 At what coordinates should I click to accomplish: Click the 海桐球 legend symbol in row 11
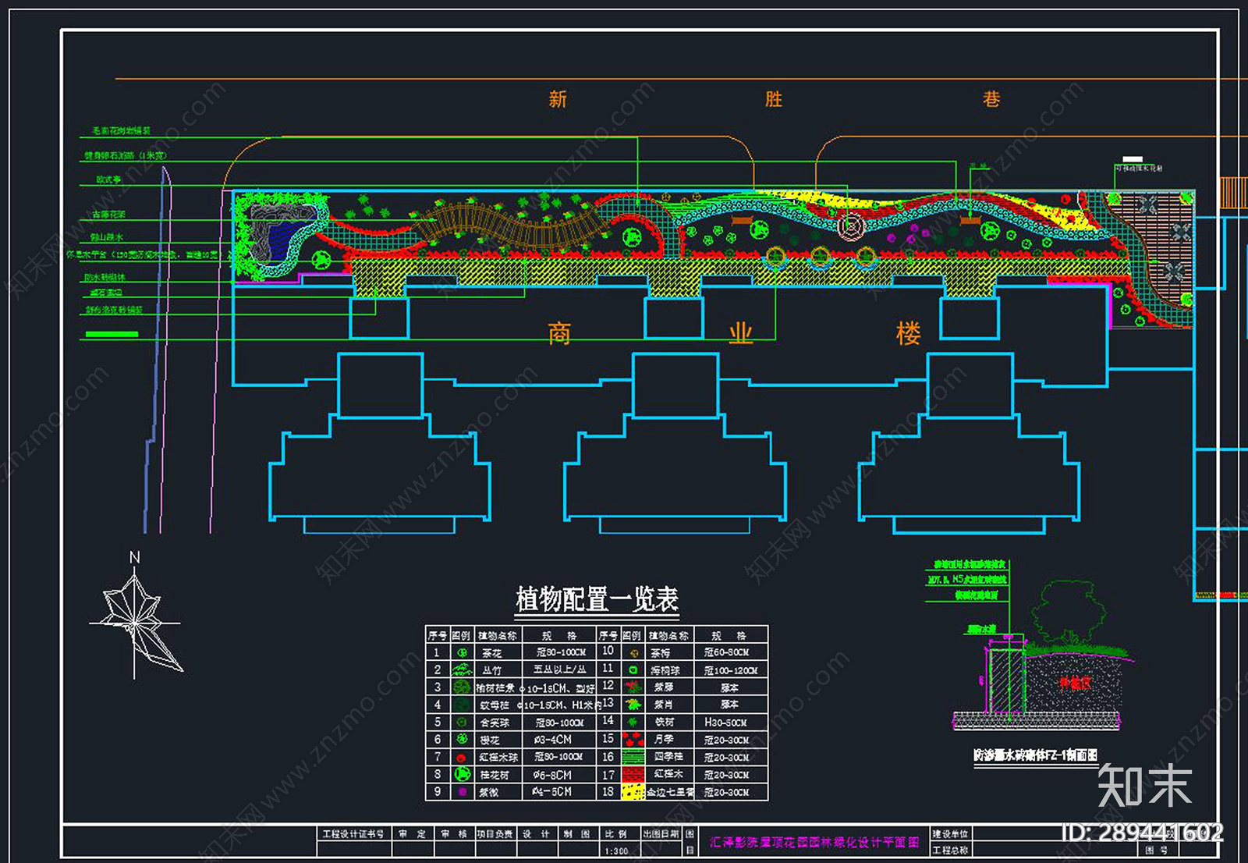point(633,670)
